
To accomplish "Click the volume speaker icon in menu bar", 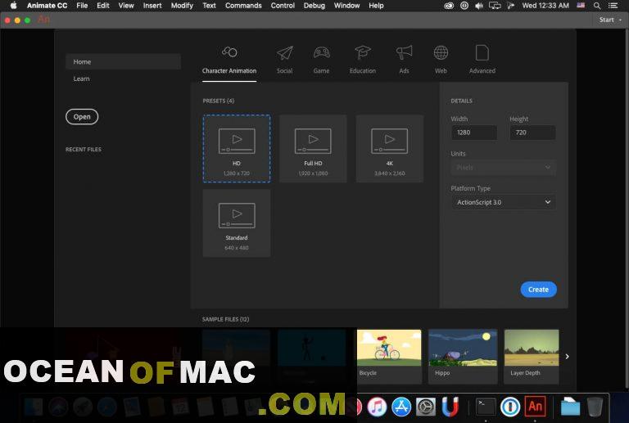I will [x=479, y=6].
